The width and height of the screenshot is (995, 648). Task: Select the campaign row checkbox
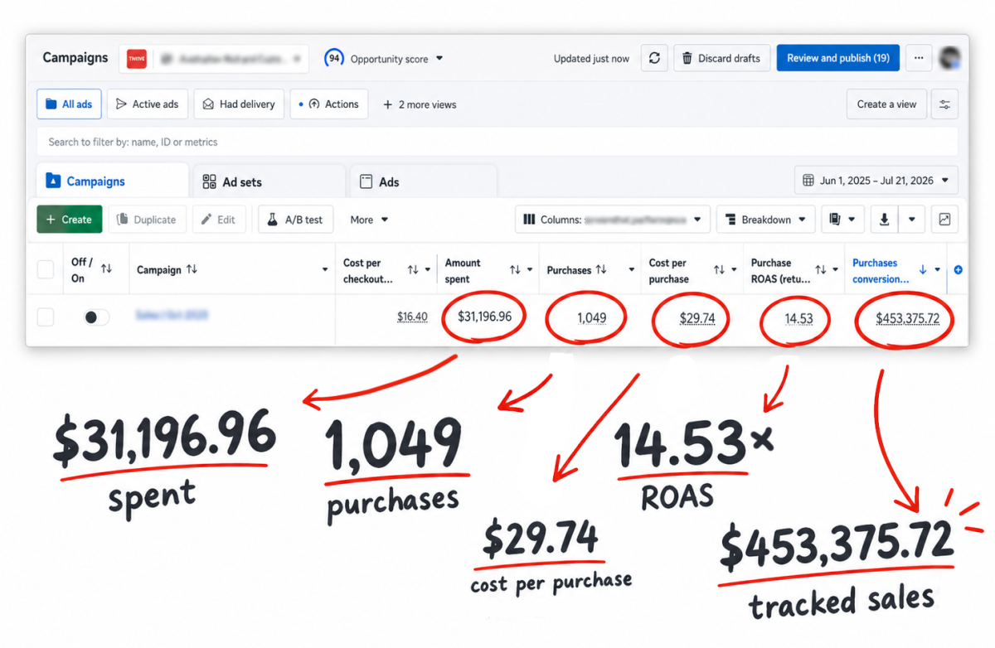(x=46, y=317)
